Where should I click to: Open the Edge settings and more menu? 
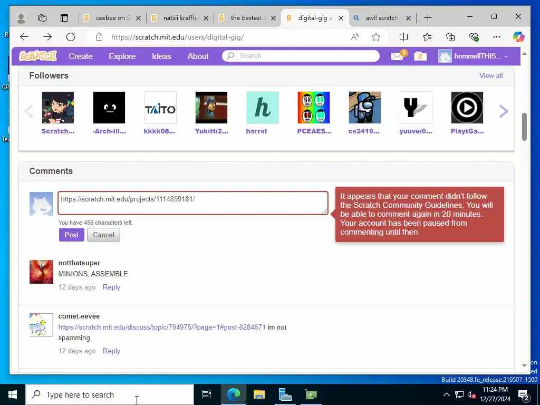497,37
